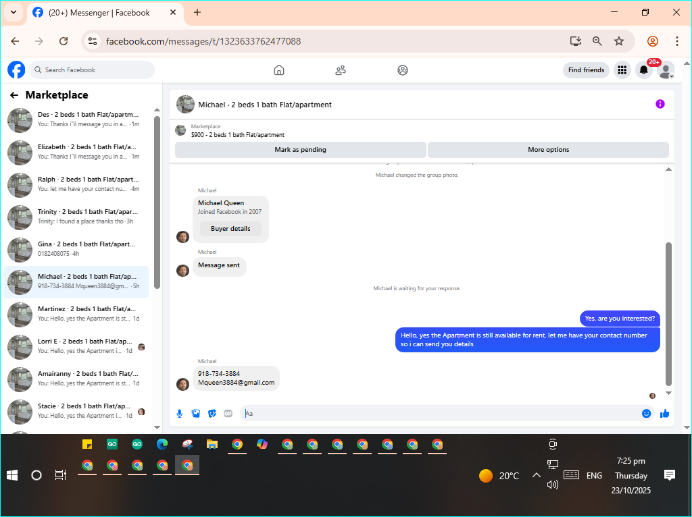The width and height of the screenshot is (692, 517).
Task: Select the Messenger | Facebook tab
Action: pyautogui.click(x=105, y=13)
